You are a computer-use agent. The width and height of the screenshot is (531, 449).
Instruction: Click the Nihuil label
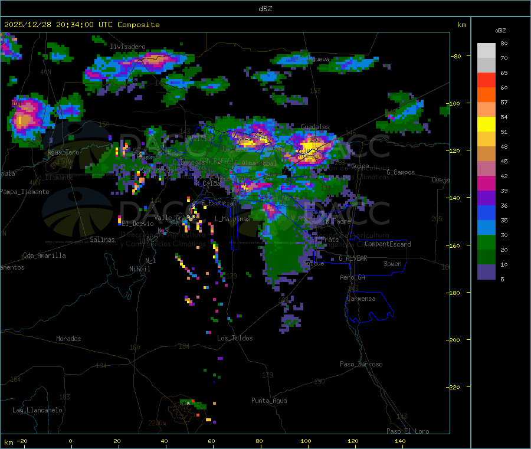pos(139,269)
